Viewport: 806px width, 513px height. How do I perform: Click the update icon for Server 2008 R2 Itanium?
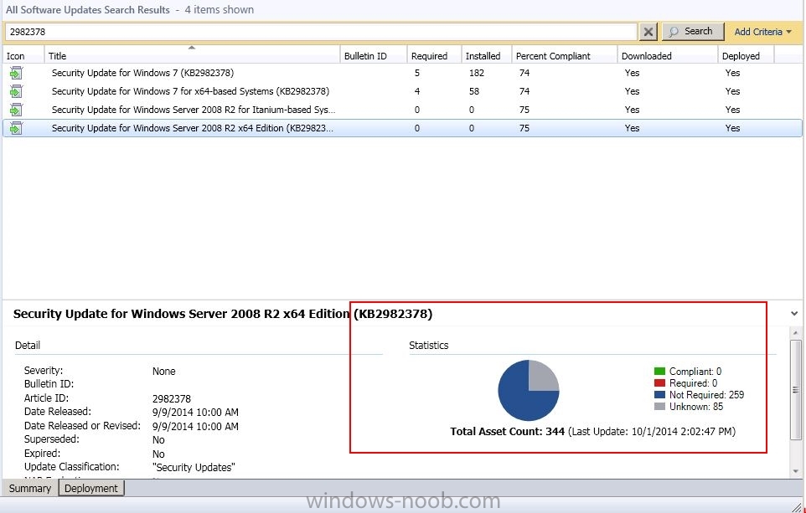[16, 110]
